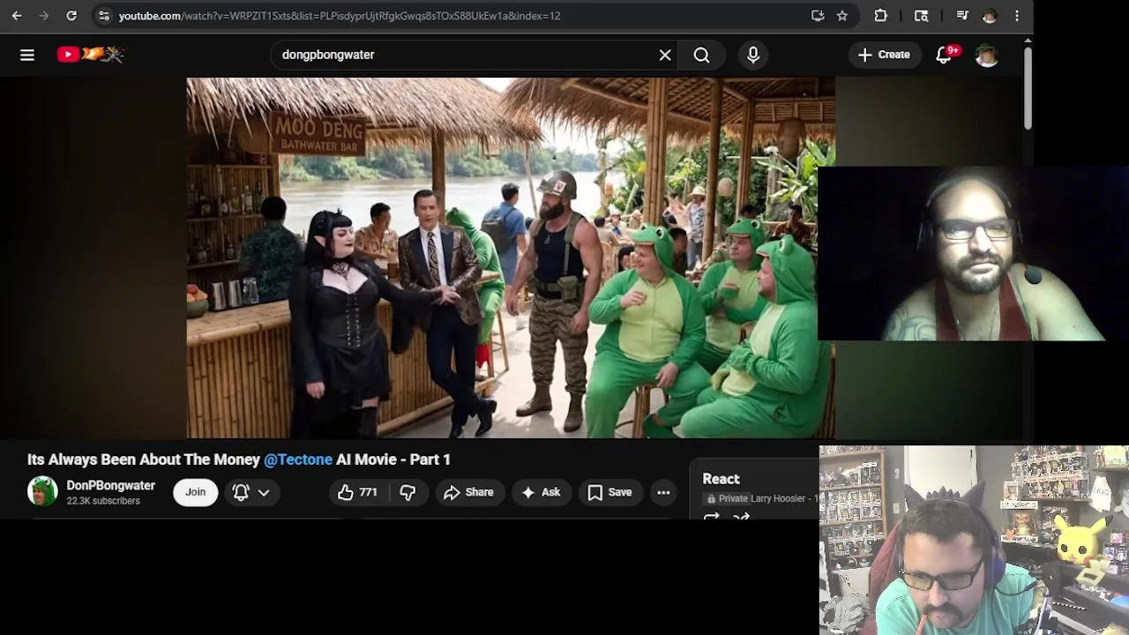This screenshot has width=1129, height=635.
Task: Click the browser forward arrow
Action: (44, 16)
